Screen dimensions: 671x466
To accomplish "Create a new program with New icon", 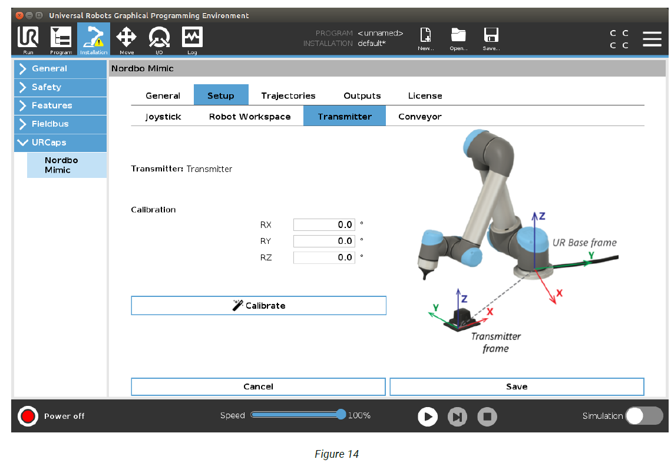I will click(426, 39).
